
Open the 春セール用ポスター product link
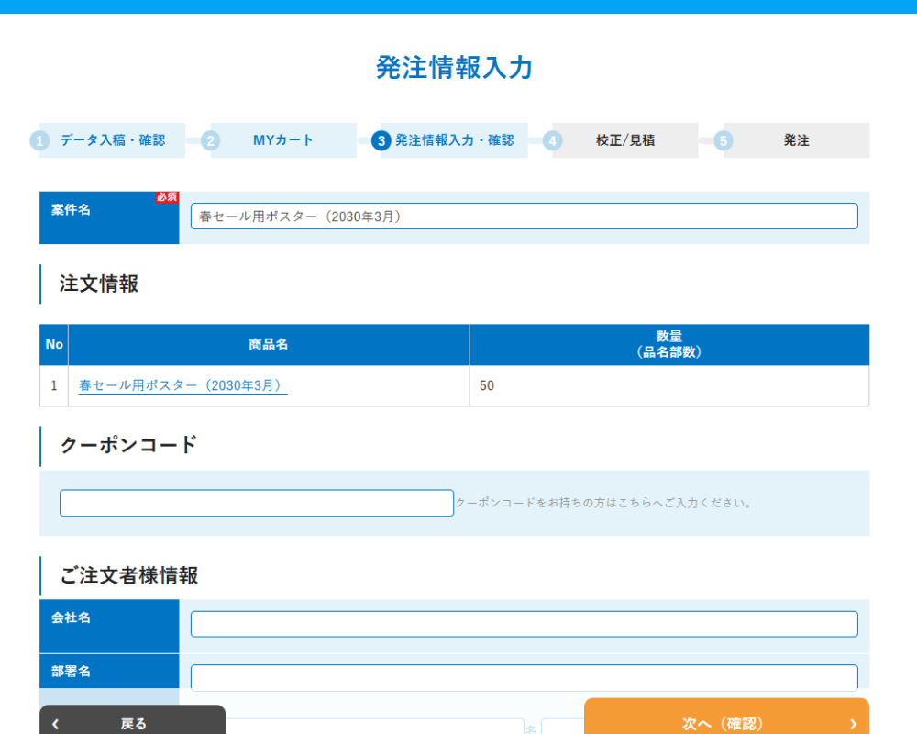click(182, 385)
